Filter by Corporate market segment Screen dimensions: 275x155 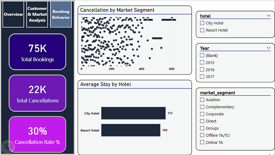coord(202,114)
